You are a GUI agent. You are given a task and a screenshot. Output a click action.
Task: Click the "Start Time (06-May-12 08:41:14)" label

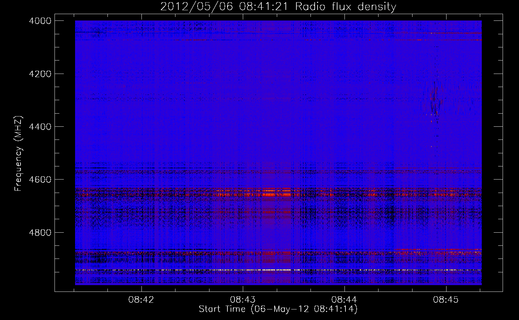(278, 309)
